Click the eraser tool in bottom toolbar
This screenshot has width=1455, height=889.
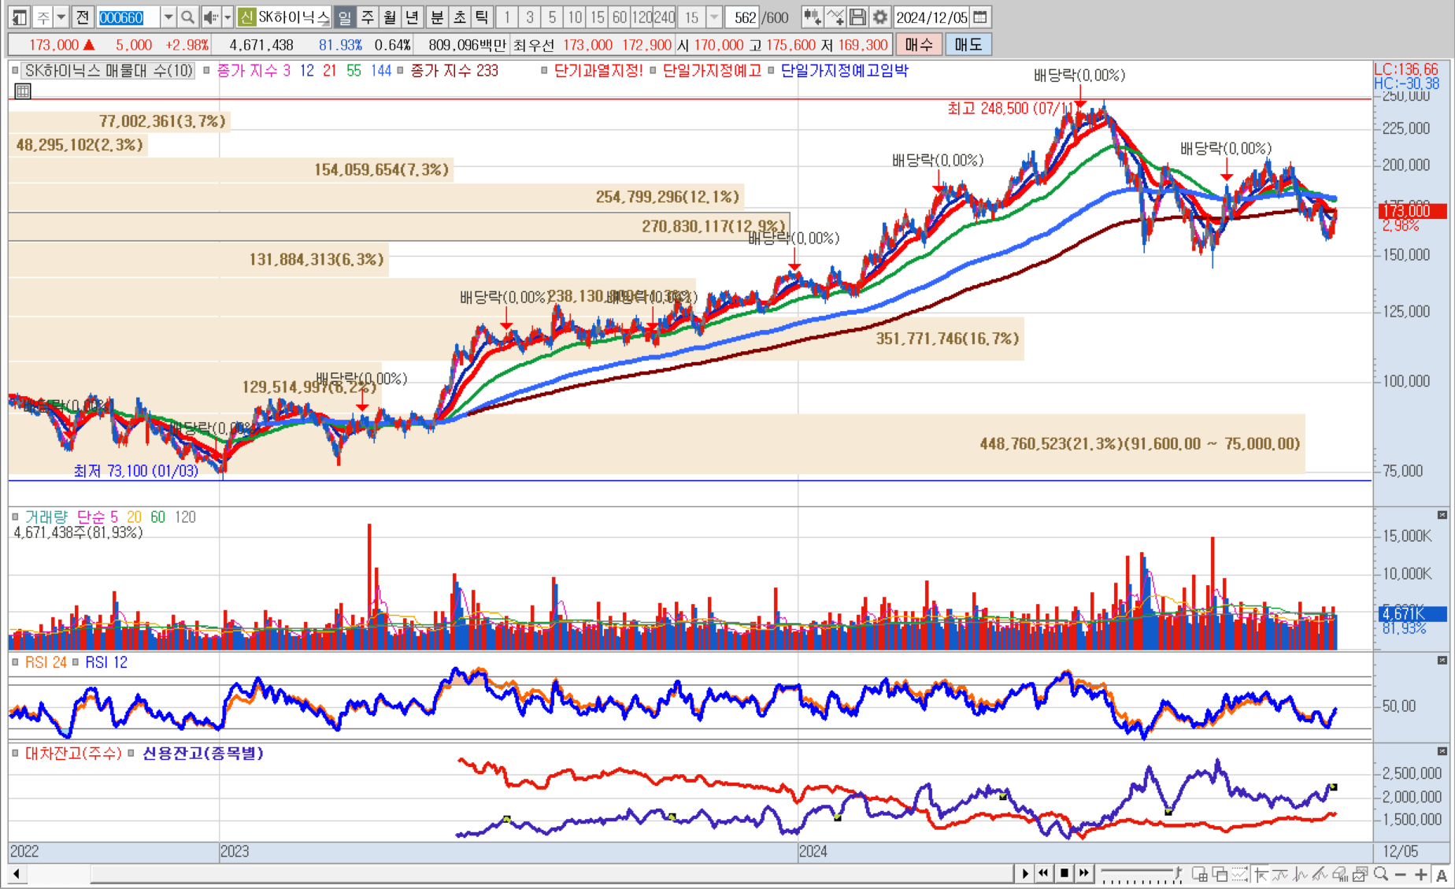[1339, 874]
